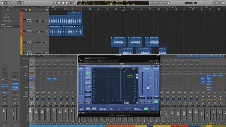Toggle the metronome click icon
This screenshot has width=226, height=127.
point(168,3)
